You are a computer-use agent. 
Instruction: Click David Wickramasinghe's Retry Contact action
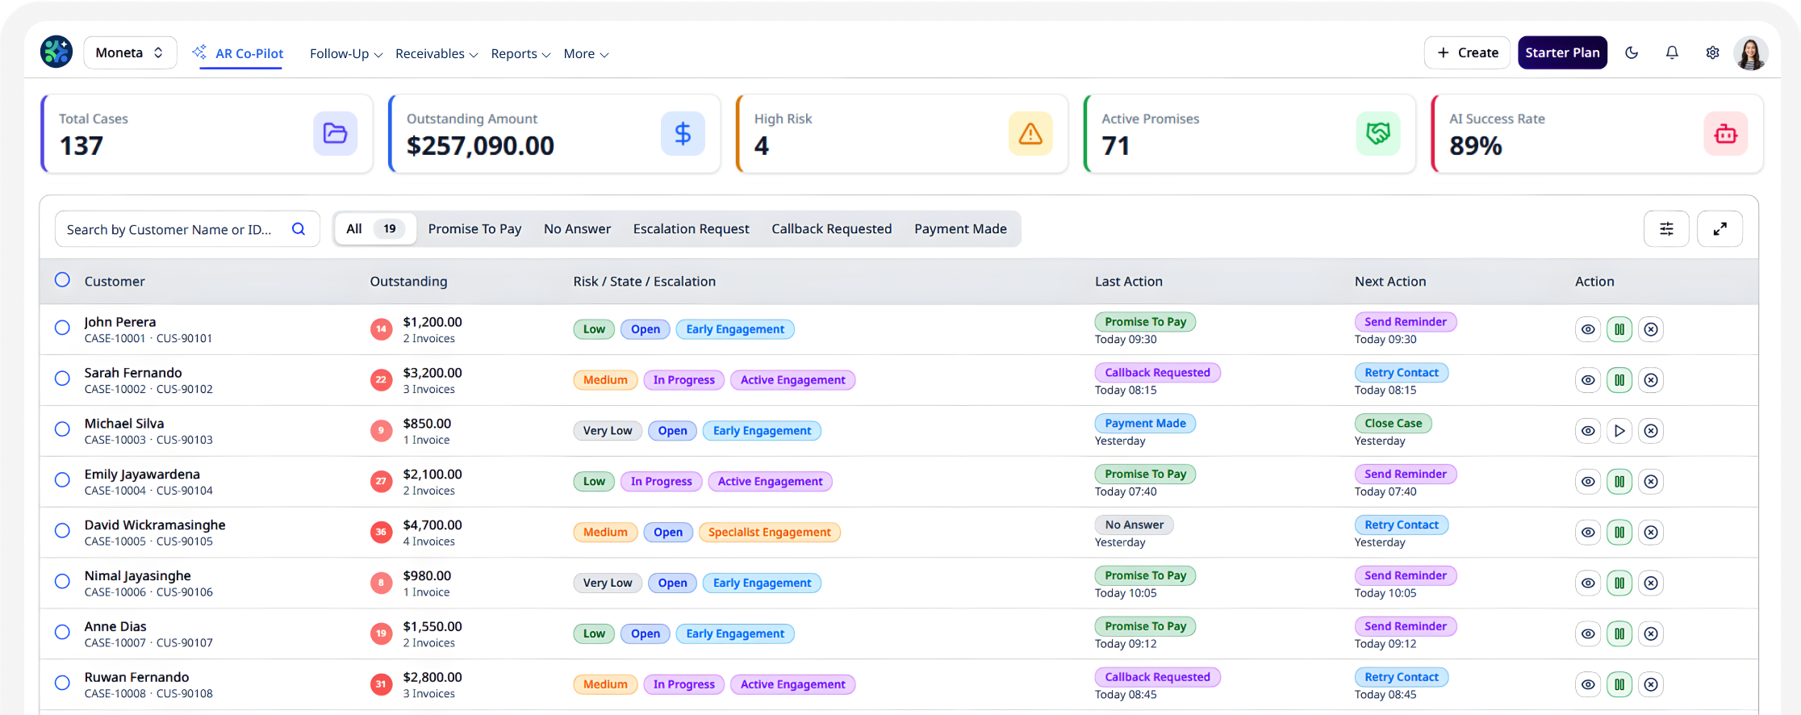point(1402,525)
